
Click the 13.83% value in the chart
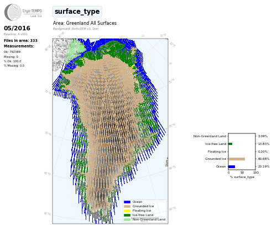click(264, 144)
